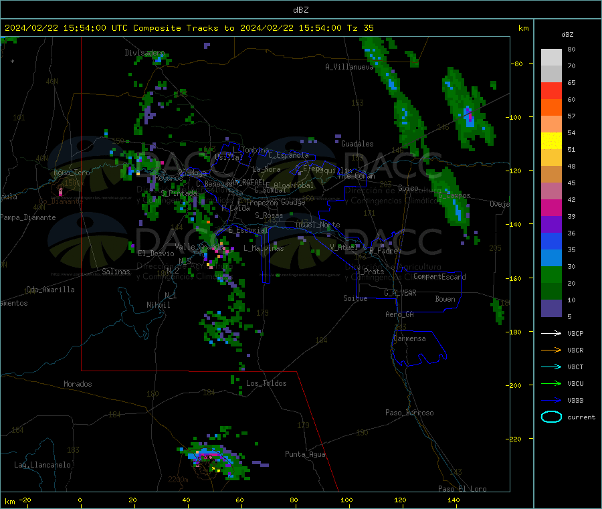Click the cyan VBCT arrow legend icon
602x509 pixels.
click(551, 367)
